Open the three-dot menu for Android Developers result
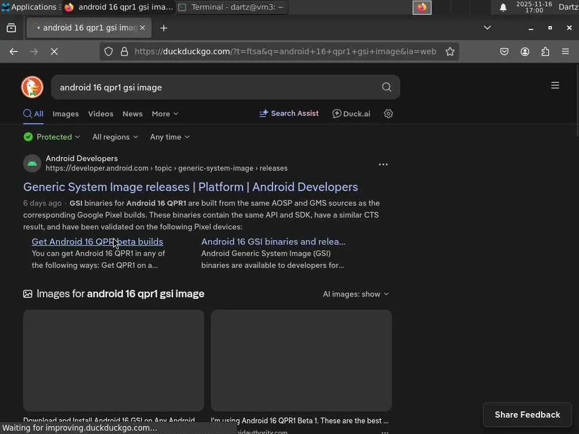Image resolution: width=579 pixels, height=434 pixels. 383,164
